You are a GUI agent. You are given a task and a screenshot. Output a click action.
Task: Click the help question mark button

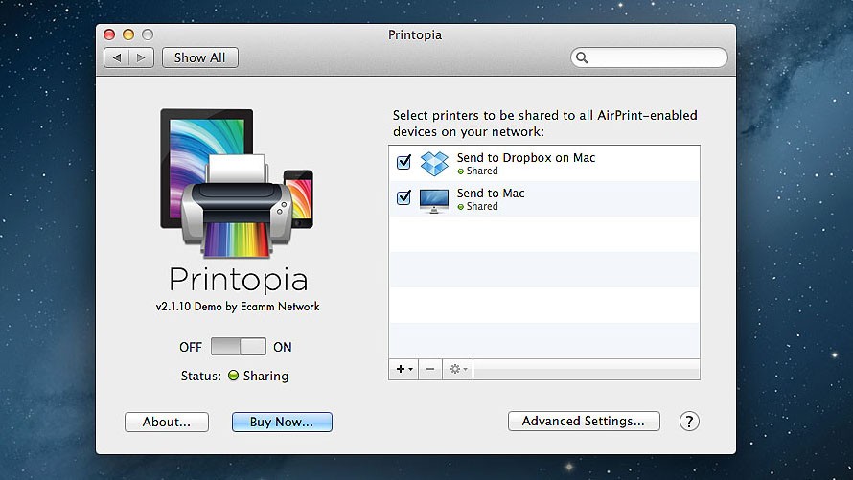pos(689,422)
